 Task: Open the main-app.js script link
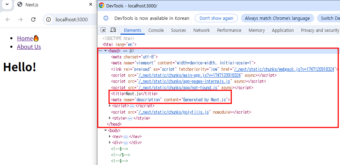click(x=190, y=75)
